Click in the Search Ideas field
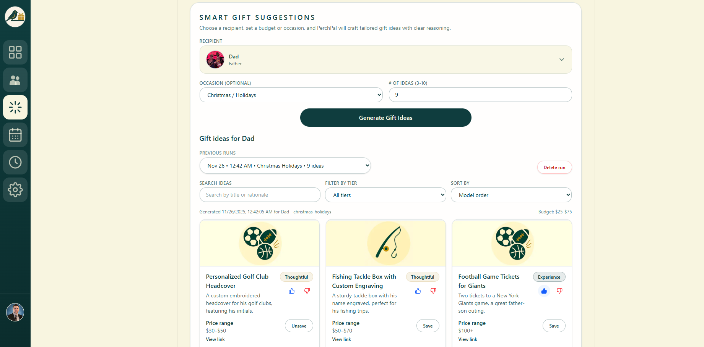The width and height of the screenshot is (704, 347). (260, 195)
